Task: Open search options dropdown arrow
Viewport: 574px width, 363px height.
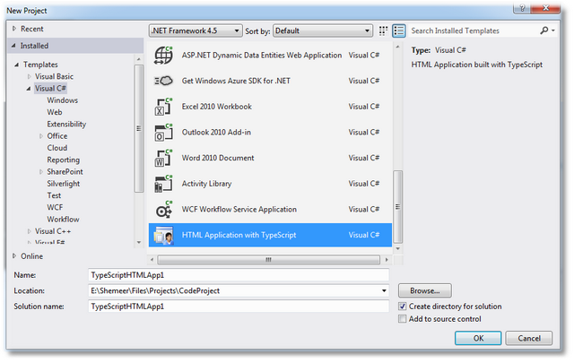Action: point(552,30)
